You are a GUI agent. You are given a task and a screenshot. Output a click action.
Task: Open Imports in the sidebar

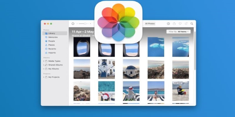click(x=52, y=53)
